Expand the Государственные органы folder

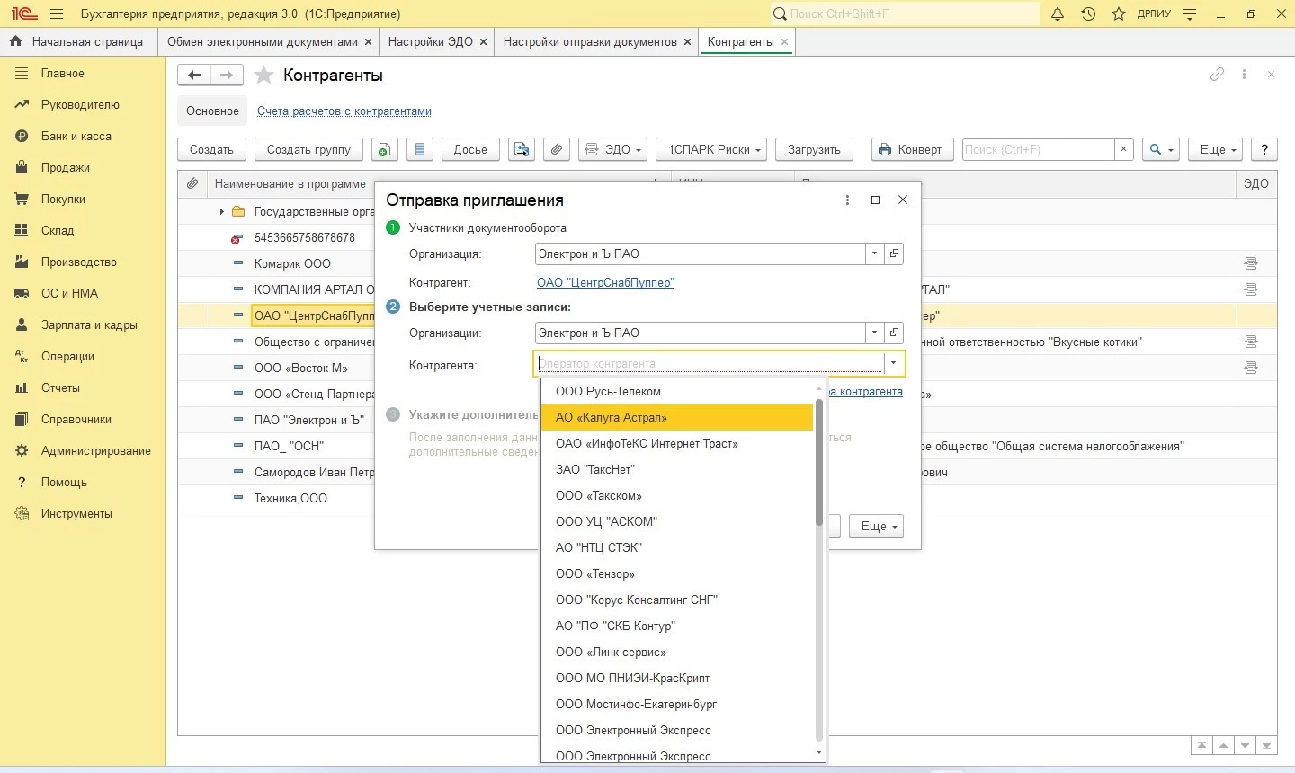[x=221, y=212]
